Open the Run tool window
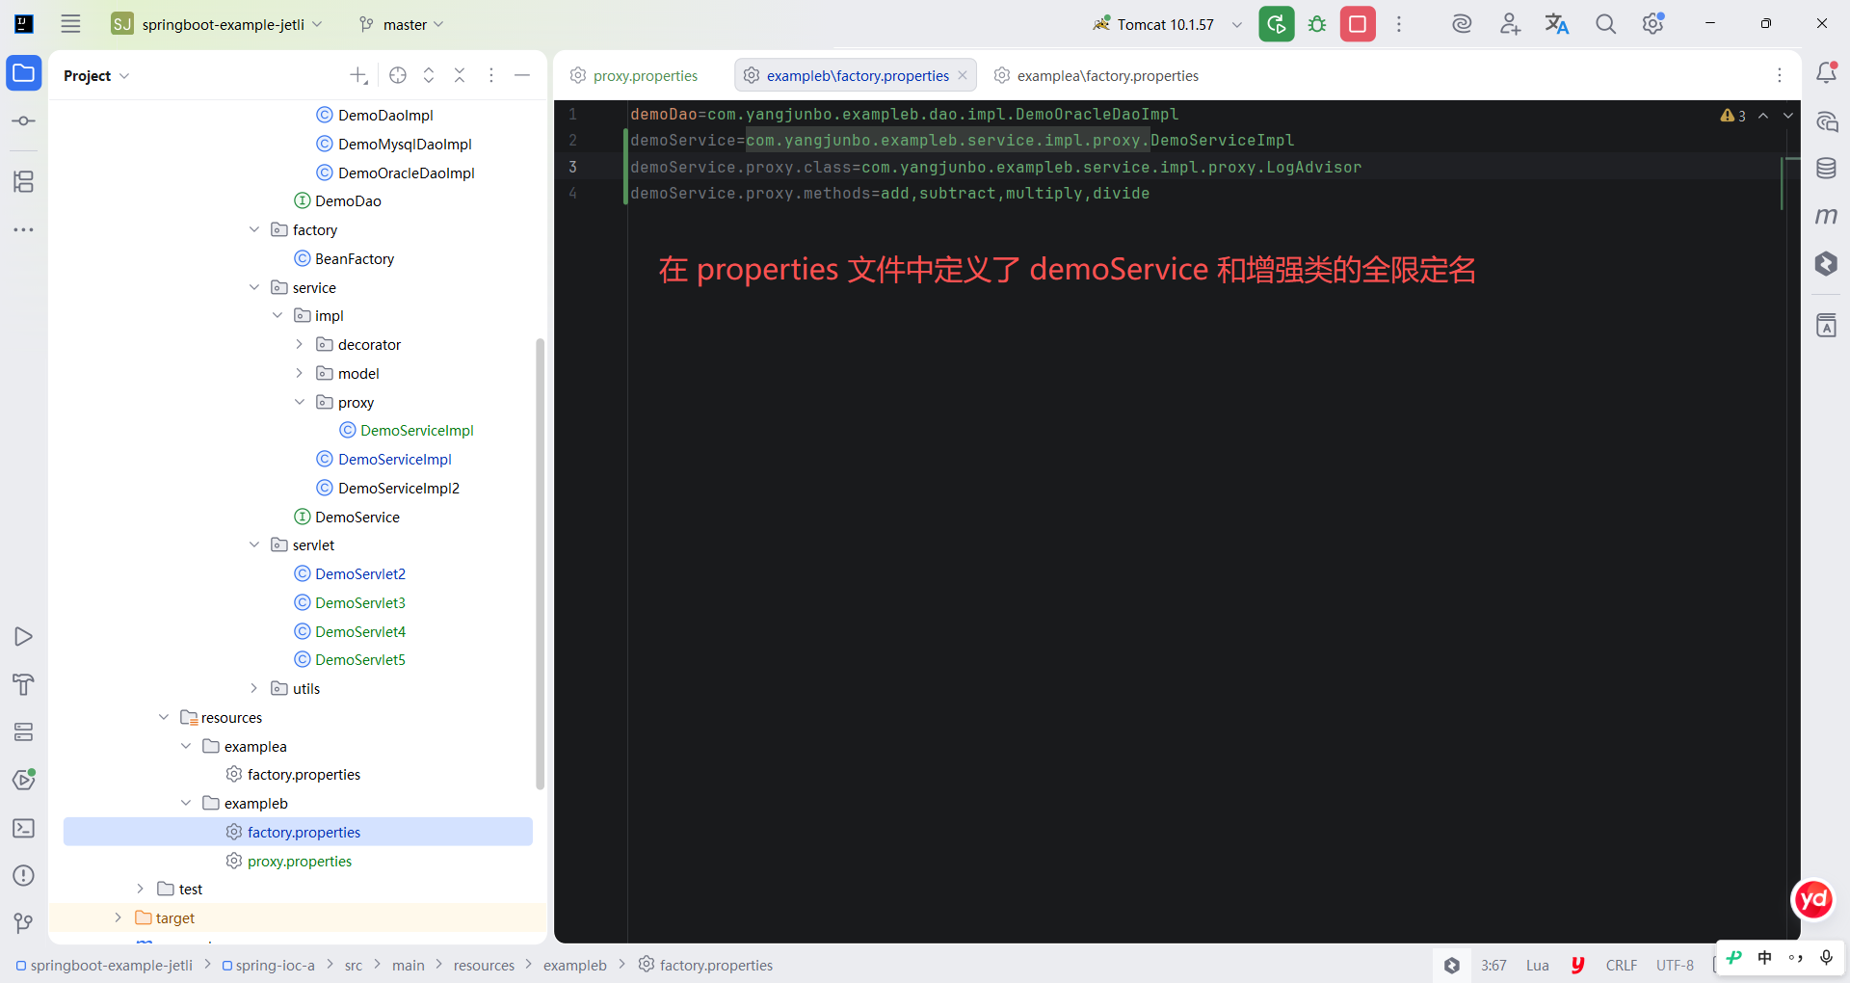This screenshot has width=1850, height=983. click(24, 637)
